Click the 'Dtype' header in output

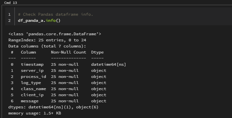(x=97, y=52)
